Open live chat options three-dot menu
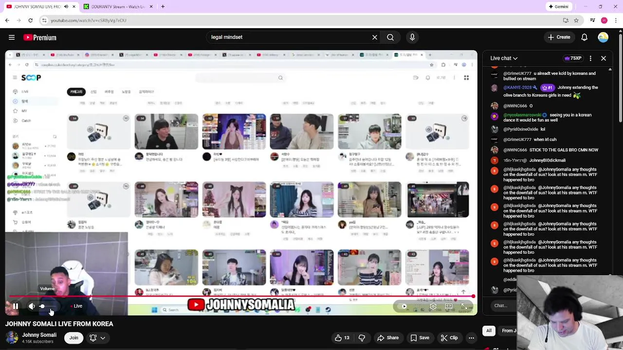This screenshot has width=623, height=350. (590, 58)
